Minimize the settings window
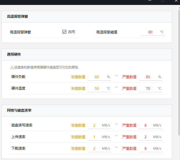Viewport: 180px width, 160px height. [150, 1]
